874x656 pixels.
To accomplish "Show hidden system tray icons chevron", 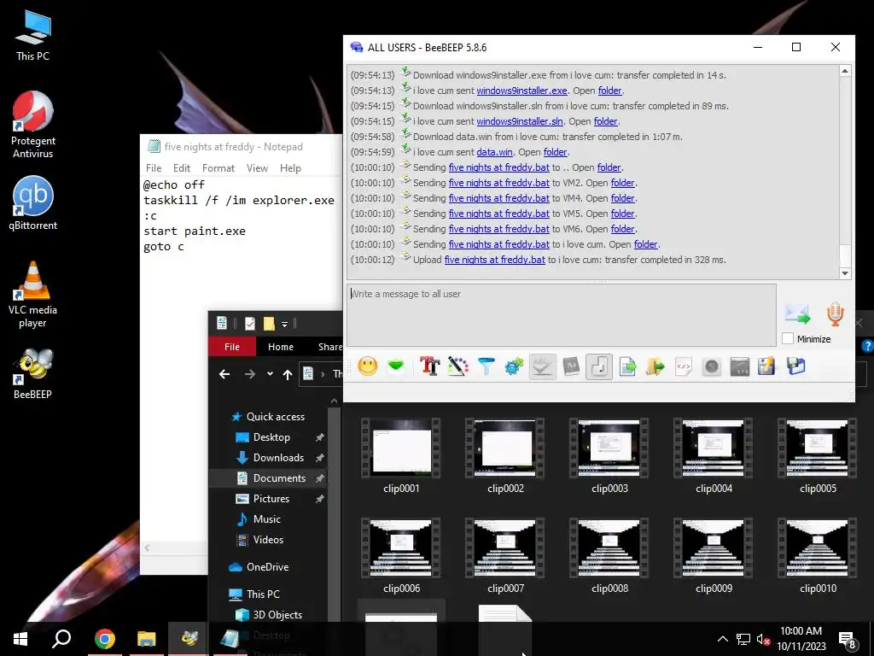I will (722, 639).
